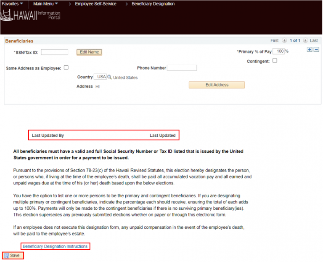
Task: Open the Country lookup magnifier
Action: [x=110, y=78]
